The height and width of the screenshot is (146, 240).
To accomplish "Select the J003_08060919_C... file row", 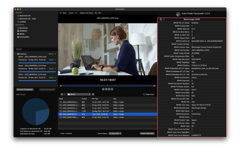I will tap(107, 102).
